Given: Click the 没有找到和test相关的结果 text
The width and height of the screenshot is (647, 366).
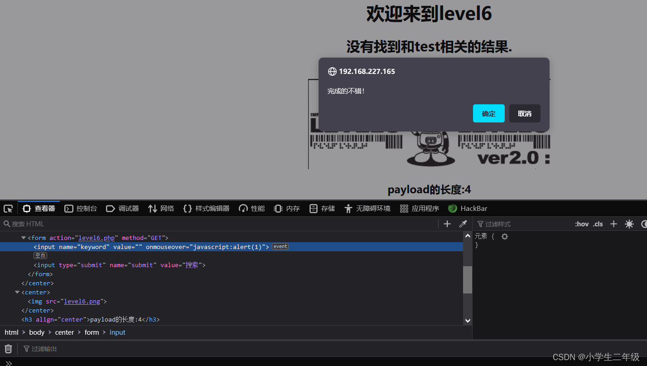Looking at the screenshot, I should tap(429, 46).
